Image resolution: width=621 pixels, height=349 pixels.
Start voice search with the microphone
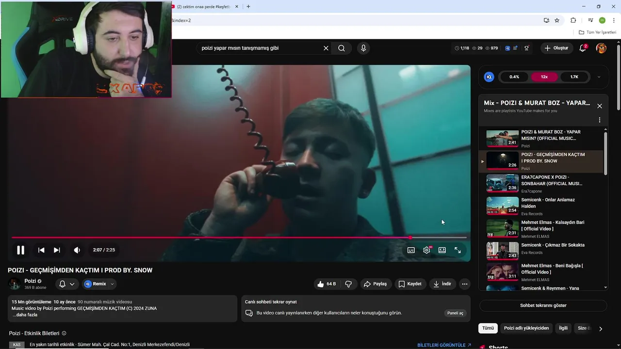pyautogui.click(x=363, y=48)
